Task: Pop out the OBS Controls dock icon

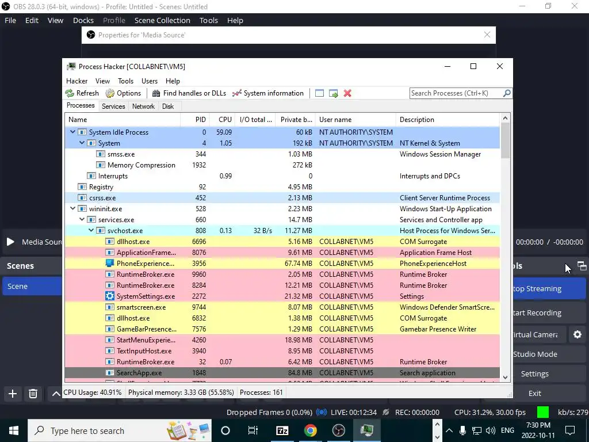Action: tap(582, 266)
